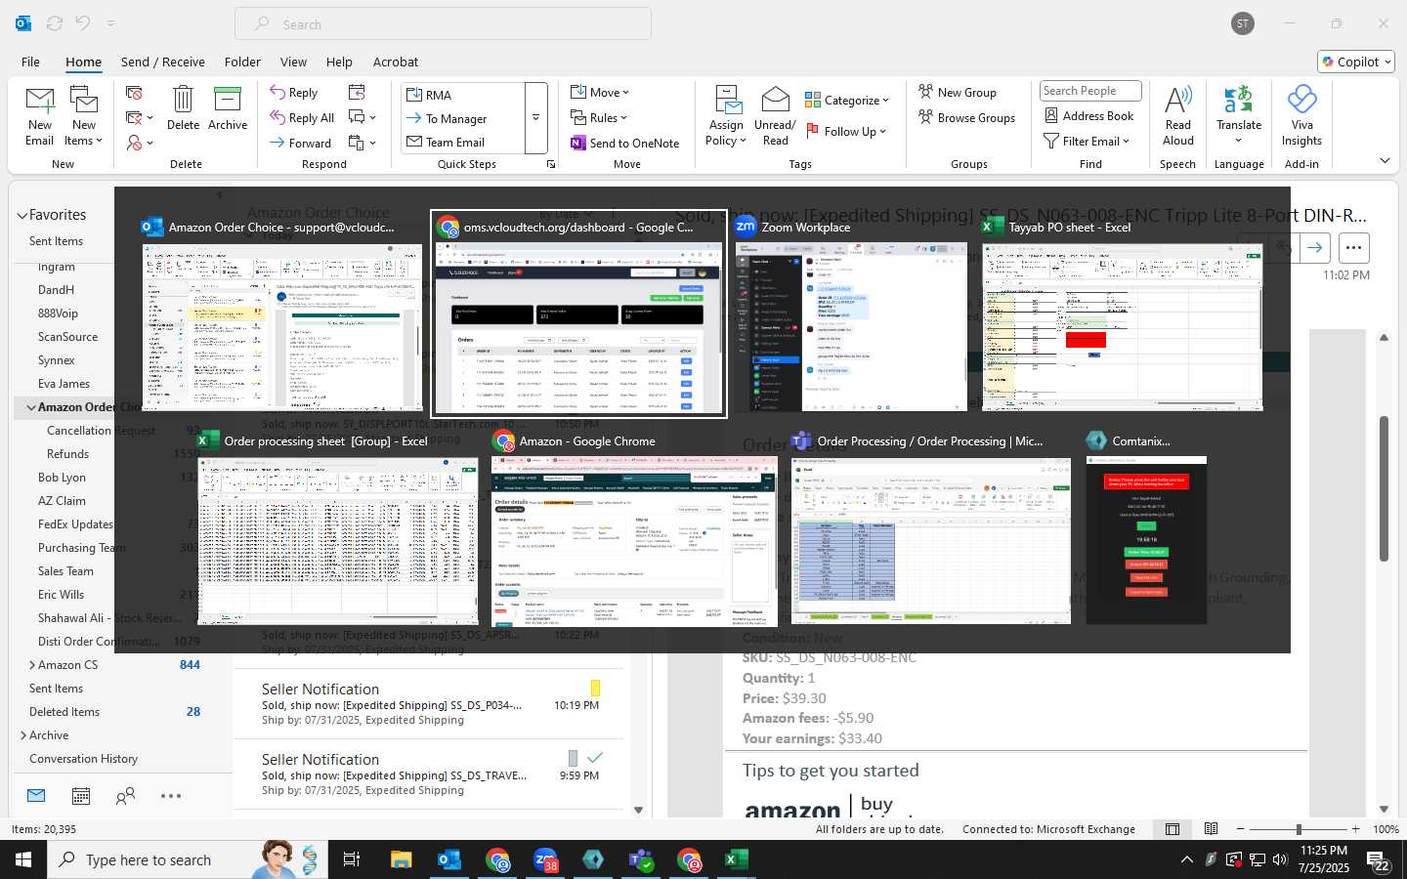Click Forward in the Respond group

point(301,143)
